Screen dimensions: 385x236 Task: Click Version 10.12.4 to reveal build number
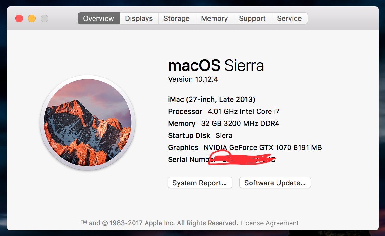point(193,79)
